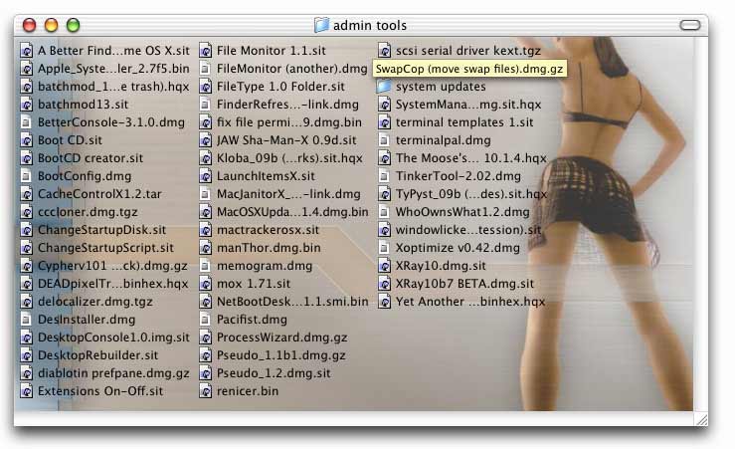Select the file named MacOSXUpda...1.4.dmg.bin

292,212
